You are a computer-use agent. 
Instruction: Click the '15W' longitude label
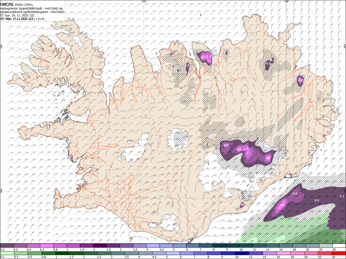(x=286, y=1)
